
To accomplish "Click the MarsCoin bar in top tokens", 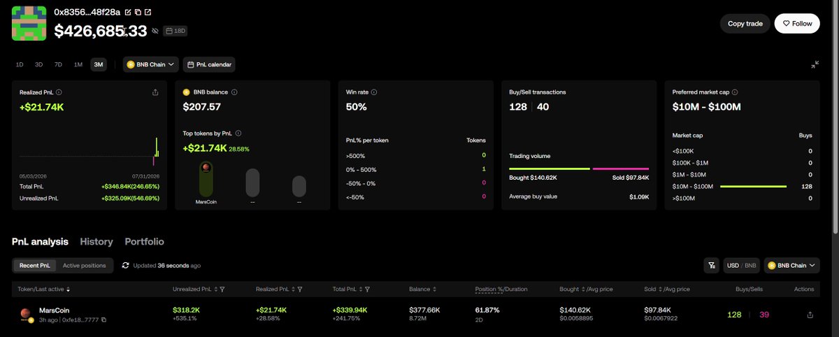I will click(206, 178).
